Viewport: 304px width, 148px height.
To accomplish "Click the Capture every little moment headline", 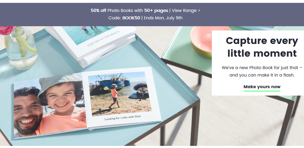I will 262,47.
